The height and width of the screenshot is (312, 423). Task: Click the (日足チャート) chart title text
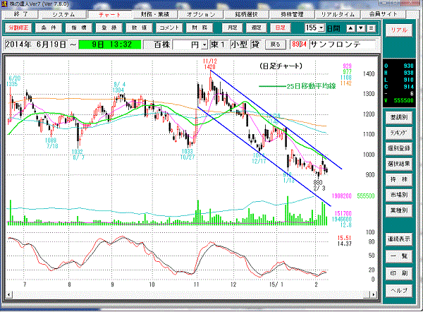tap(281, 66)
